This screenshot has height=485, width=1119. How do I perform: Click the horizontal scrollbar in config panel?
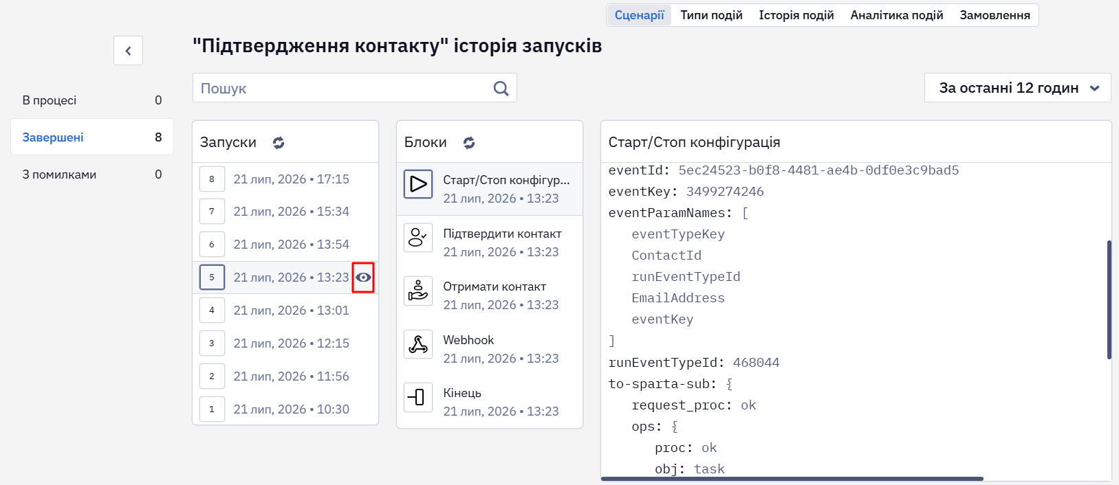pyautogui.click(x=792, y=479)
